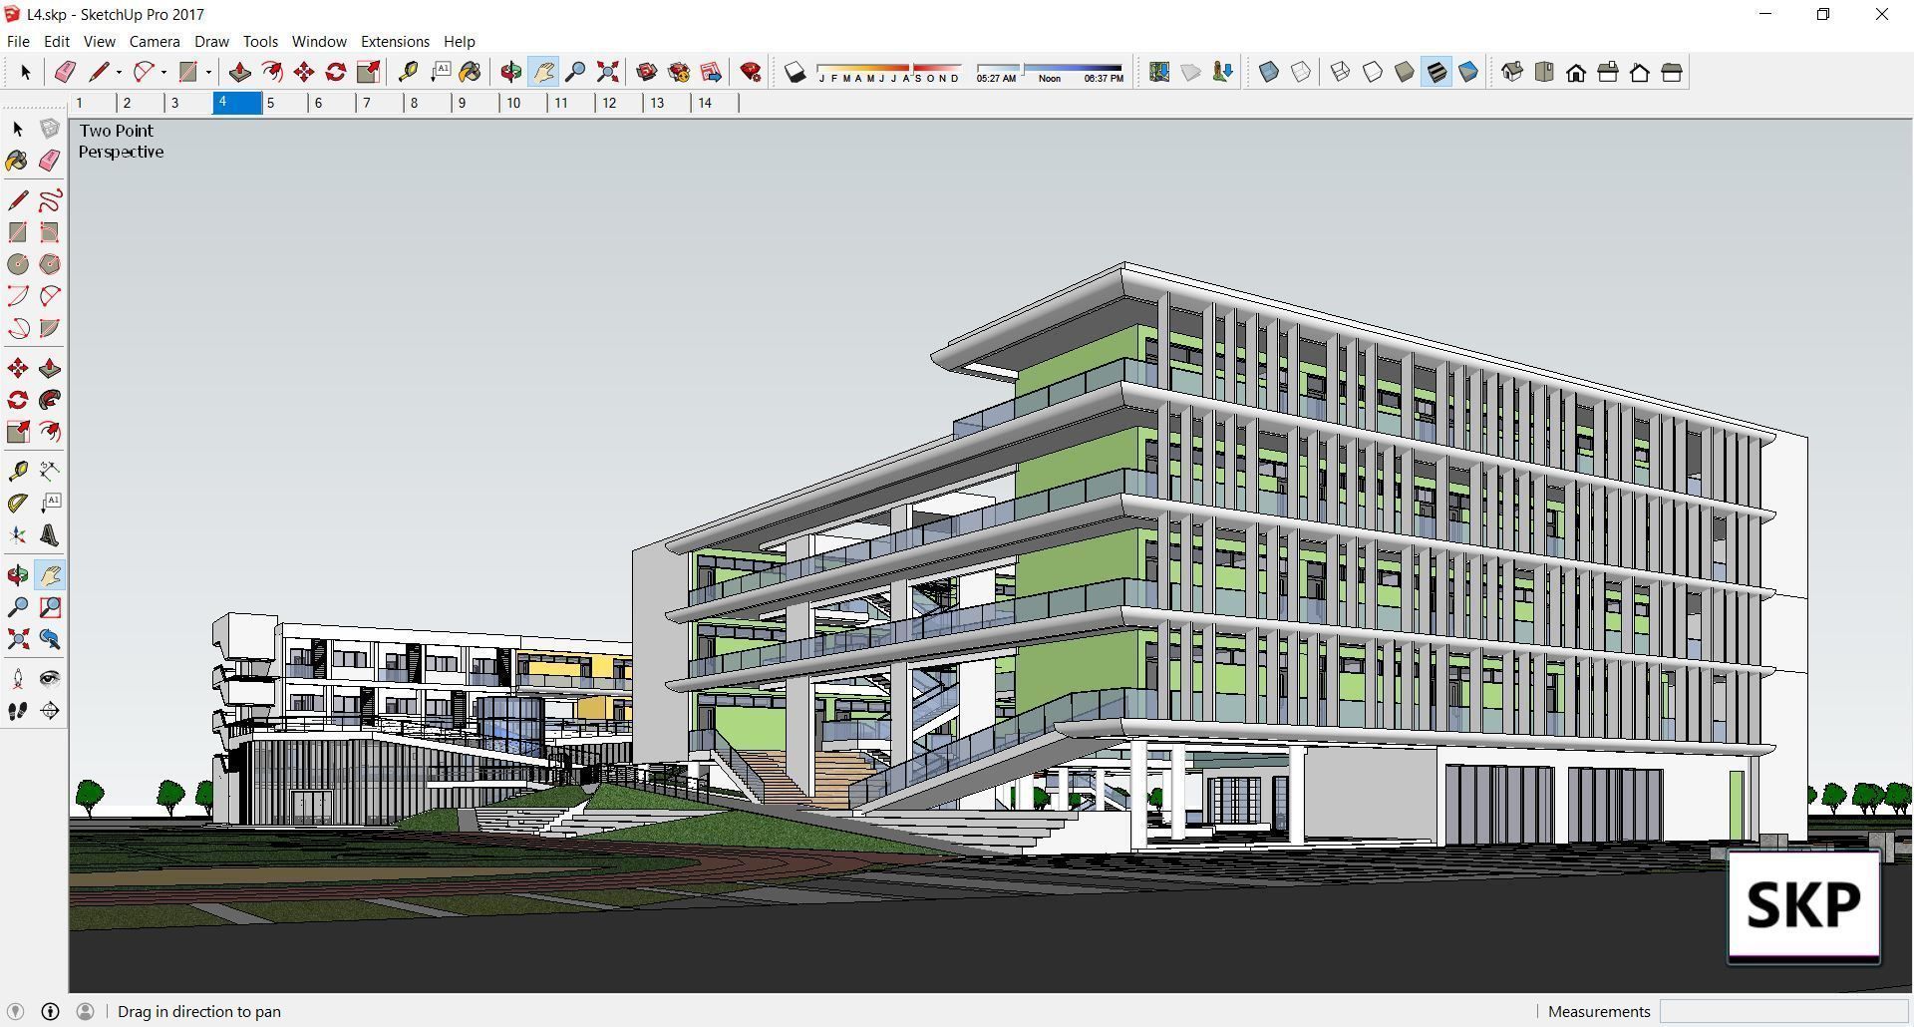Switch to scene tab 1
1914x1027 pixels.
click(x=93, y=103)
